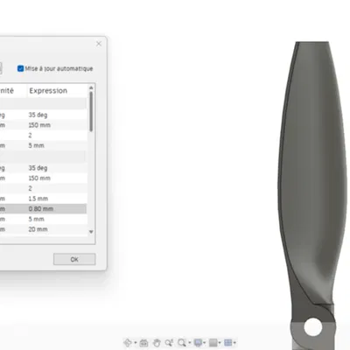
Task: Click the Look At icon
Action: point(143,343)
